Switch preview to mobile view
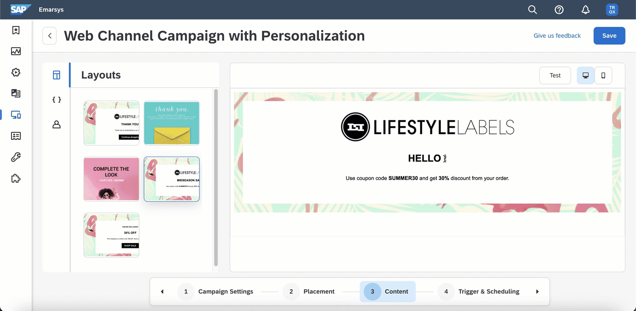The height and width of the screenshot is (311, 636). (x=603, y=75)
